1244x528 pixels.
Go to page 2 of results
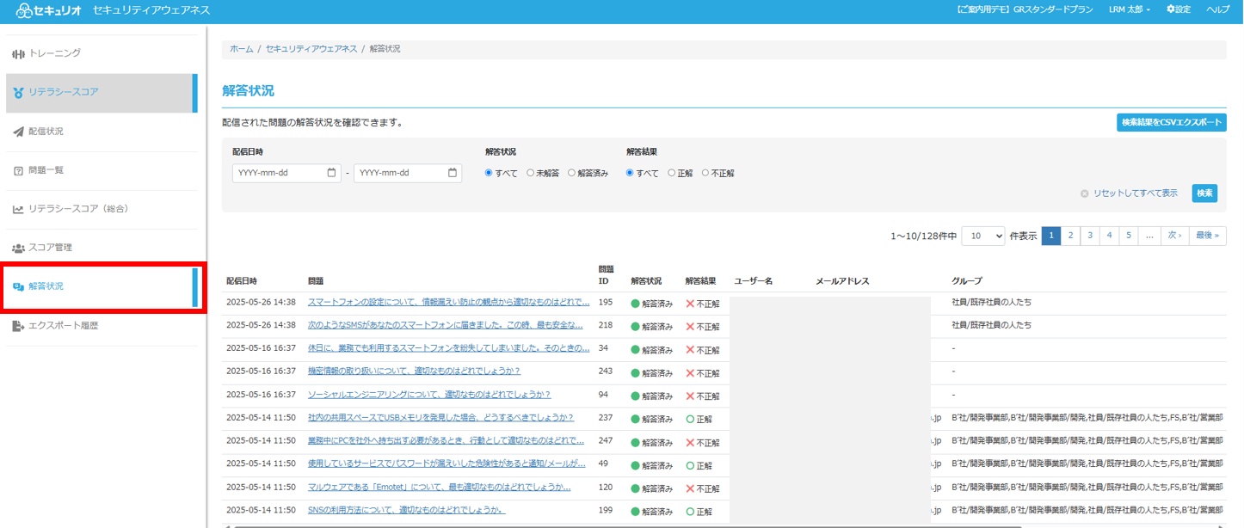pos(1070,236)
